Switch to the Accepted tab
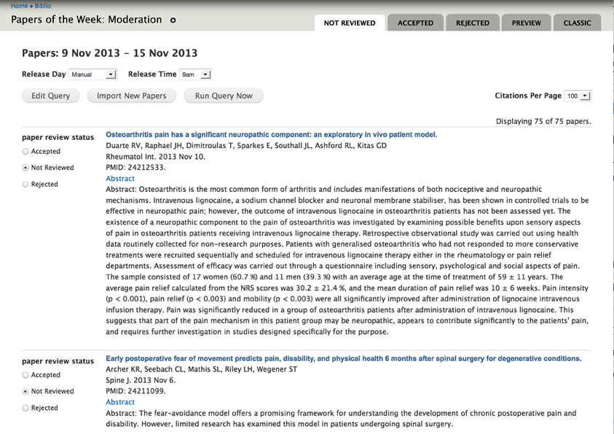 (415, 23)
